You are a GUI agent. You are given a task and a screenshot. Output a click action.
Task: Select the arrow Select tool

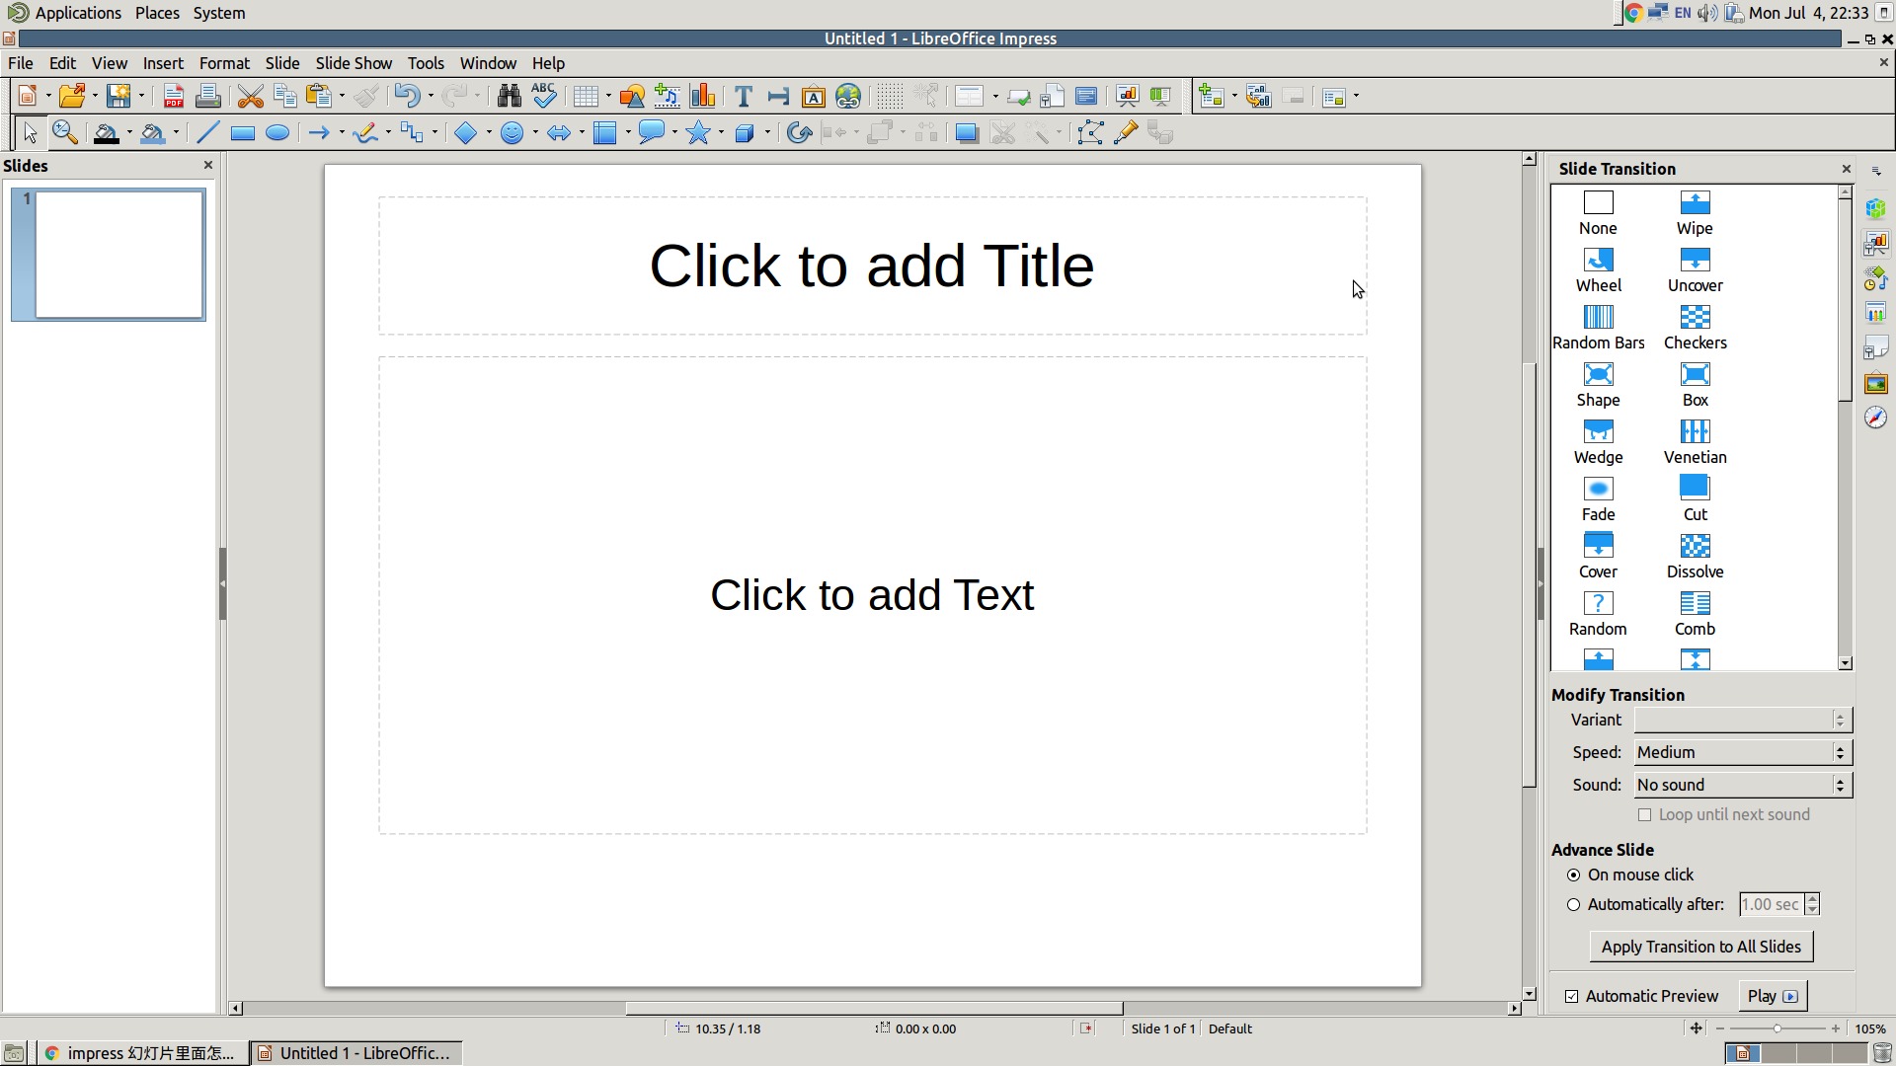[30, 133]
